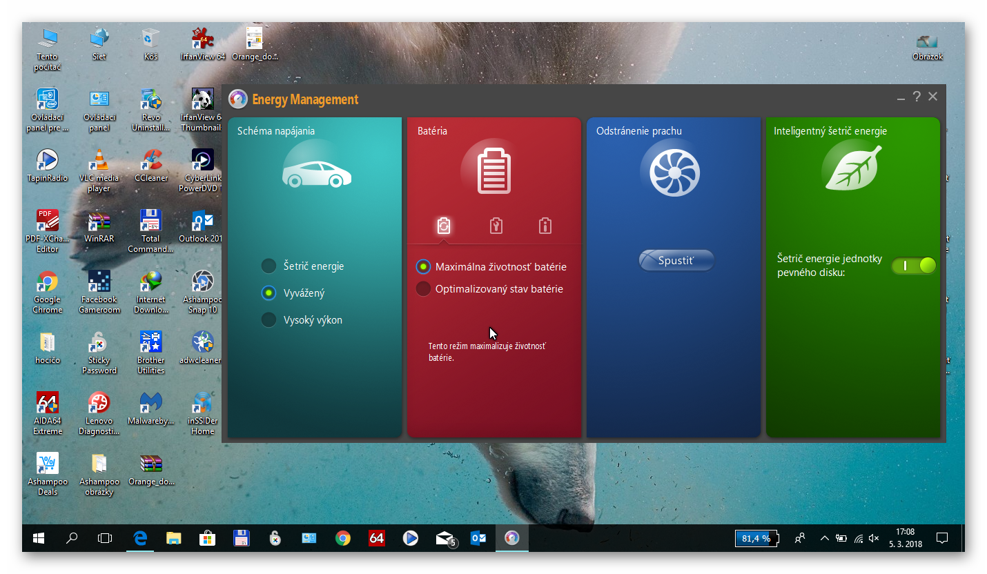Select the Vysoký výkon power plan

click(x=268, y=320)
